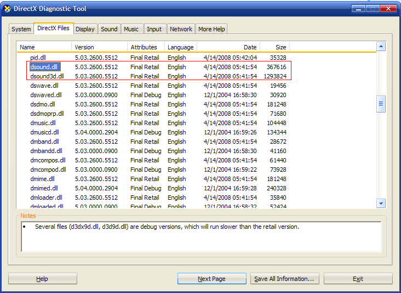Click the Size column header

coord(274,47)
